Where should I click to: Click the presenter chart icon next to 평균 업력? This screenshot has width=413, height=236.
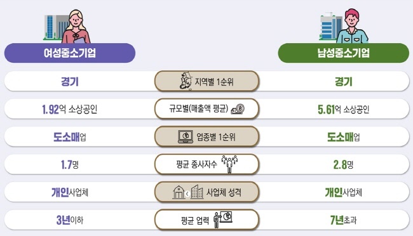click(223, 220)
